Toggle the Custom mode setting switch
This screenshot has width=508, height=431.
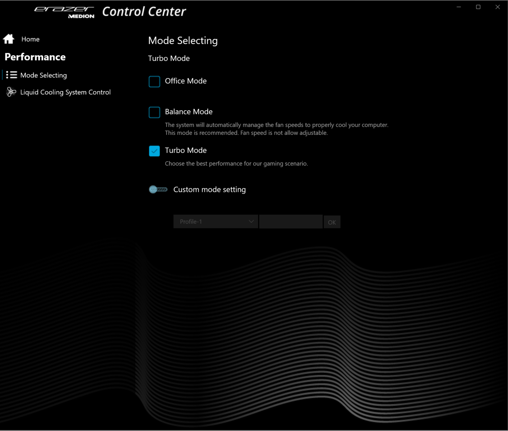click(x=158, y=189)
